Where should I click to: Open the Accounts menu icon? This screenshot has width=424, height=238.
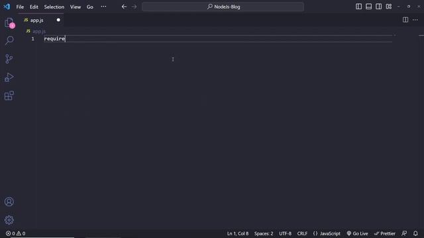pos(9,202)
